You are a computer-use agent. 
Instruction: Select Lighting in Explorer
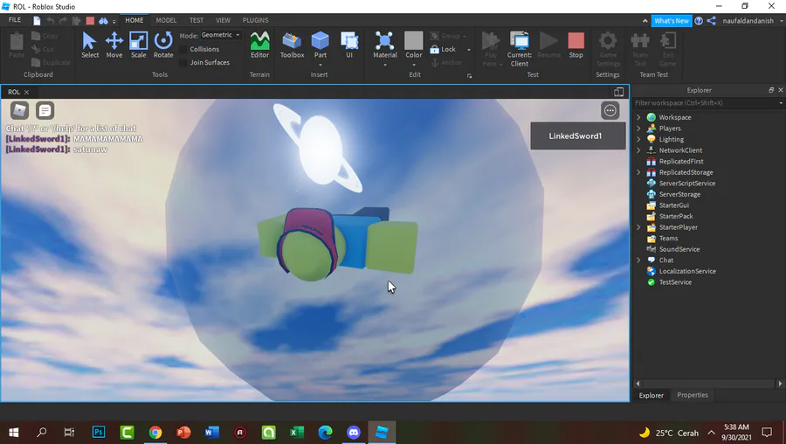(672, 140)
